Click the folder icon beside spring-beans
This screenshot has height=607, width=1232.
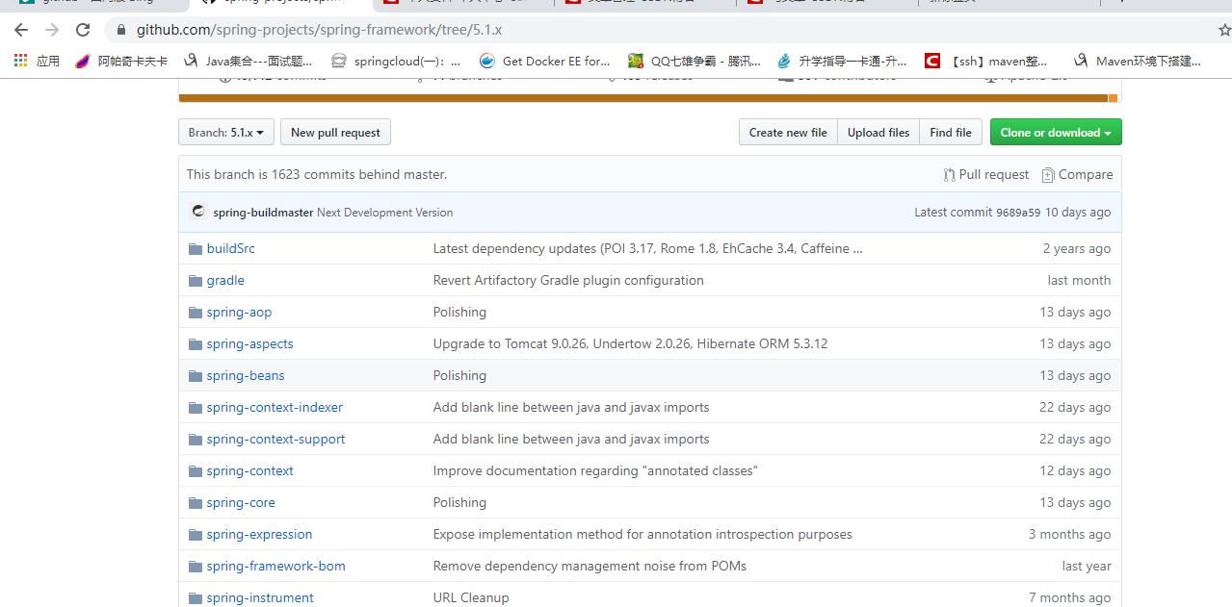tap(196, 375)
